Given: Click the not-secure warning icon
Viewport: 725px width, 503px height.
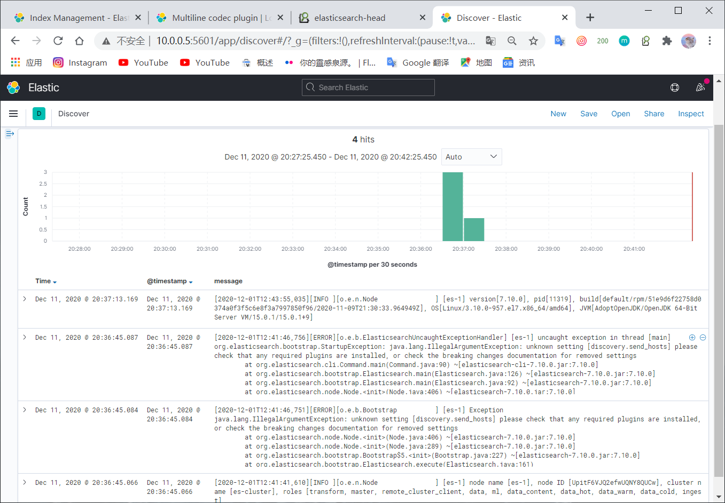Looking at the screenshot, I should click(x=106, y=41).
